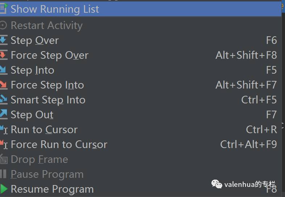Click Force Step Into menu label
The image size is (285, 197).
click(47, 85)
